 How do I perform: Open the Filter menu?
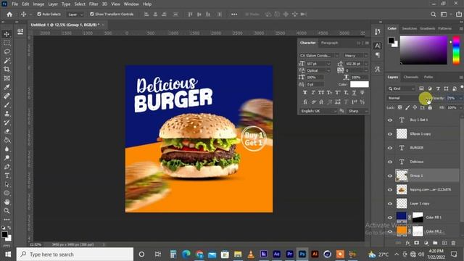coord(94,4)
